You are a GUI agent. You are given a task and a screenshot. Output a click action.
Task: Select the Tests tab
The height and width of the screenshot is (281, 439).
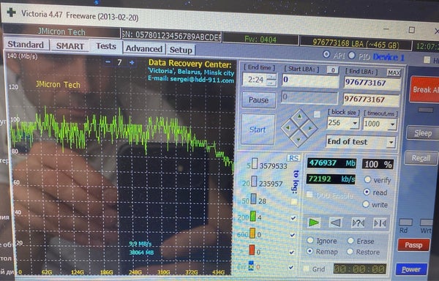(x=106, y=46)
